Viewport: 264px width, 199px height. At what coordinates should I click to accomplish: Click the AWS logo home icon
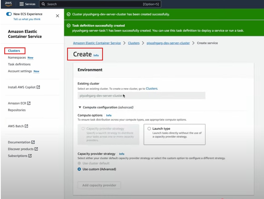[8, 4]
